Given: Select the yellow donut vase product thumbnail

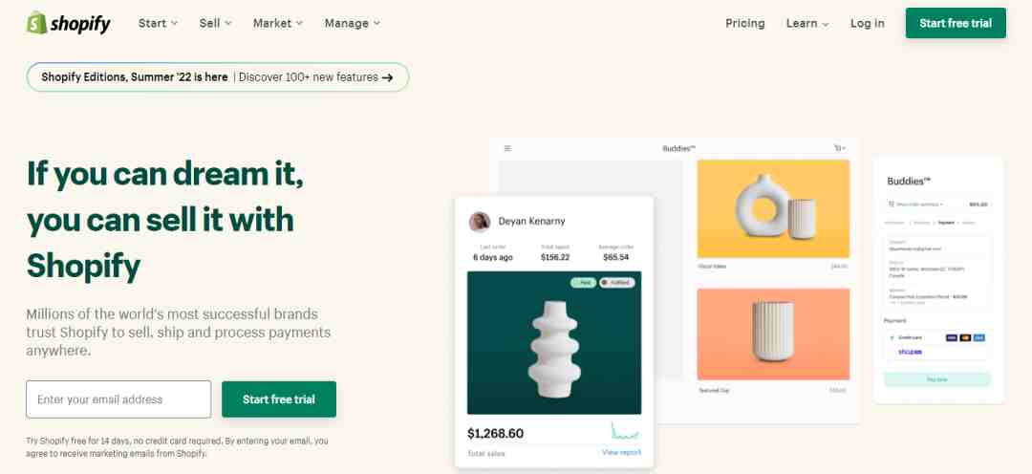Looking at the screenshot, I should pyautogui.click(x=773, y=208).
